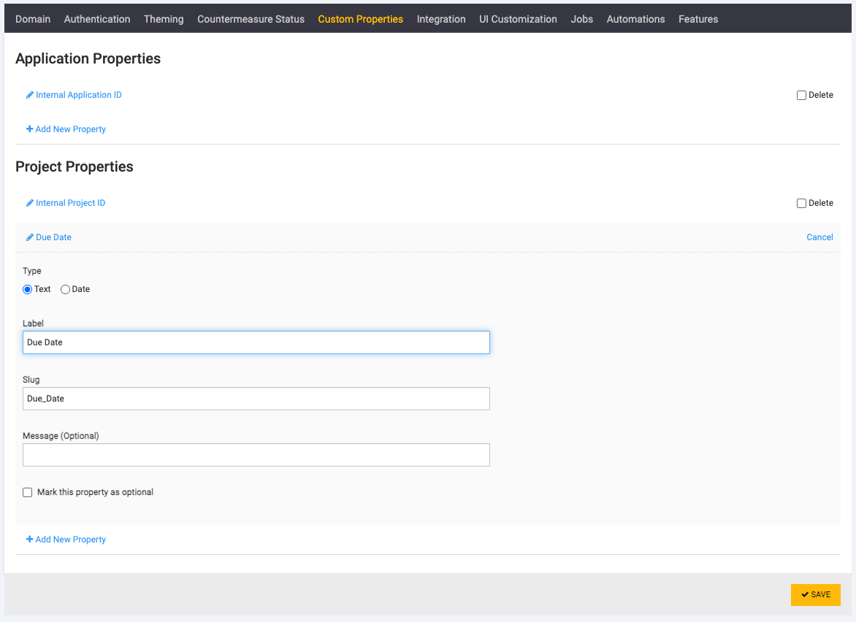Screen dimensions: 856x622
Task: Click into the Slug input field
Action: [256, 399]
